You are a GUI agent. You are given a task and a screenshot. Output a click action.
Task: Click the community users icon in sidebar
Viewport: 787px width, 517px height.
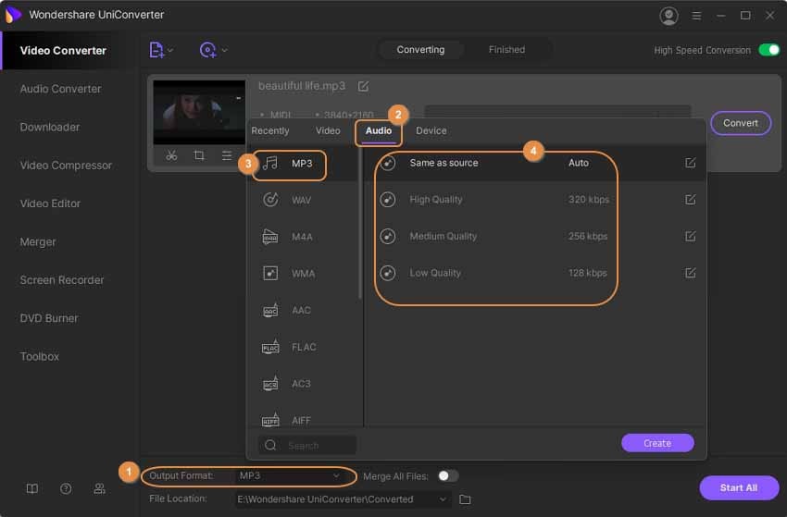(99, 489)
